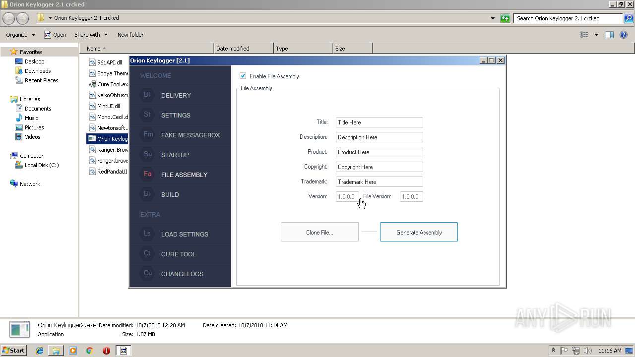Open LOAD SETTINGS in the Extra section
The height and width of the screenshot is (357, 635).
185,234
